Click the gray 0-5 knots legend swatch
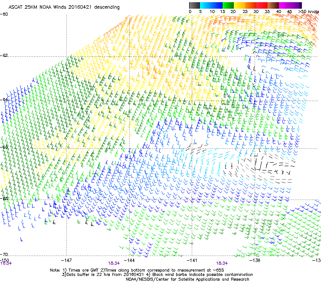 pyautogui.click(x=194, y=5)
